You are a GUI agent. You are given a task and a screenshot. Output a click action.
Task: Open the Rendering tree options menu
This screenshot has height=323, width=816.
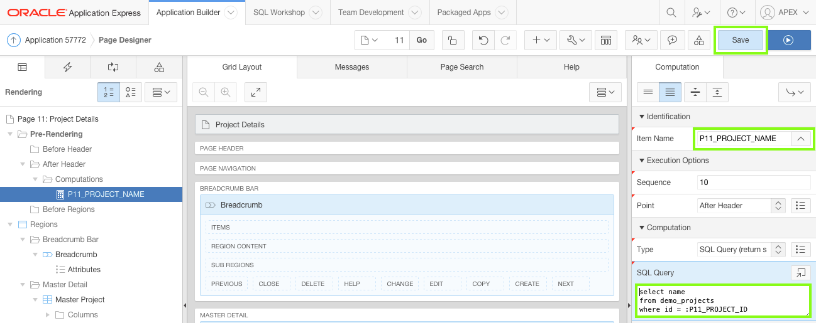coord(161,92)
